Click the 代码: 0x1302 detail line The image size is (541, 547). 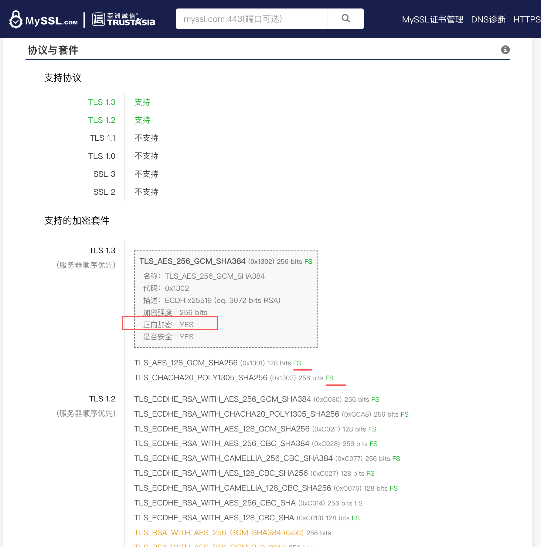[x=166, y=288]
